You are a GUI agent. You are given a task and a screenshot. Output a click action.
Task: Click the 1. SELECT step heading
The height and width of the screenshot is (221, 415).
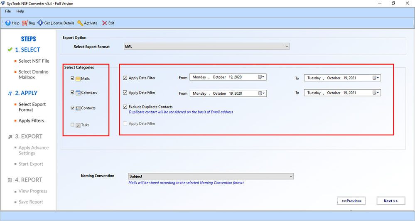point(27,49)
